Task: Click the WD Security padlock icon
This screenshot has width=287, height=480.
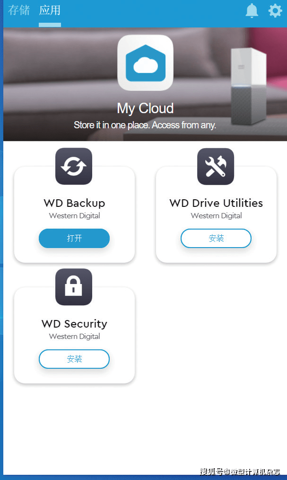Action: pos(74,287)
